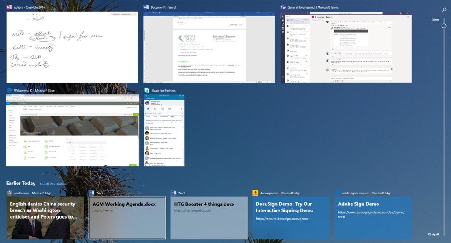
Task: Click the Edge icon next to adobesigndemo.com
Action: 337,193
